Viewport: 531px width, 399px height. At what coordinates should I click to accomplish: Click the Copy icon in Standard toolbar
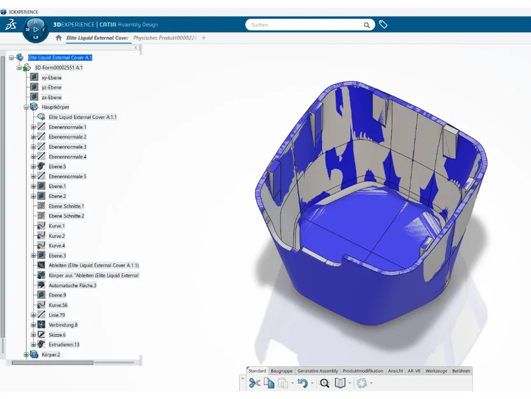coord(269,383)
